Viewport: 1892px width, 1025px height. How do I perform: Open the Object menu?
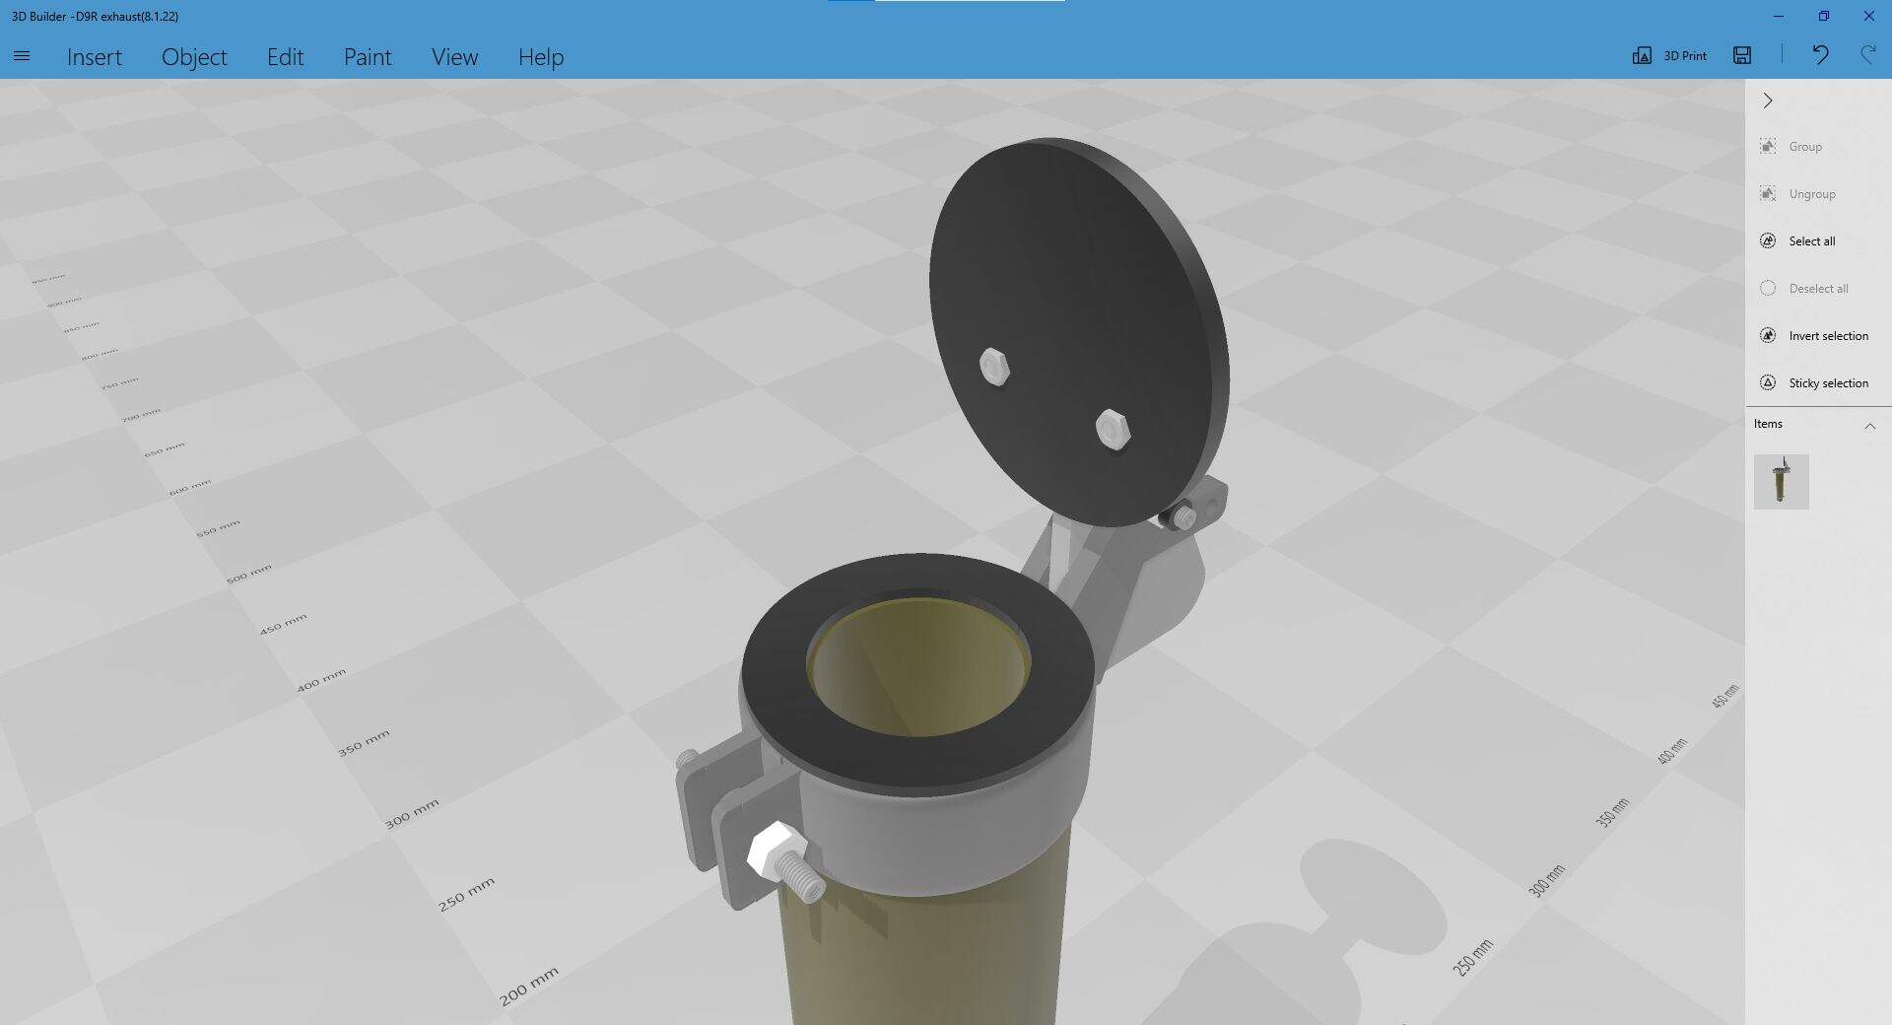194,57
